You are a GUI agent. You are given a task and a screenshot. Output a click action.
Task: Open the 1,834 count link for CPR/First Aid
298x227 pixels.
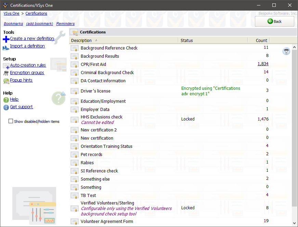263,64
